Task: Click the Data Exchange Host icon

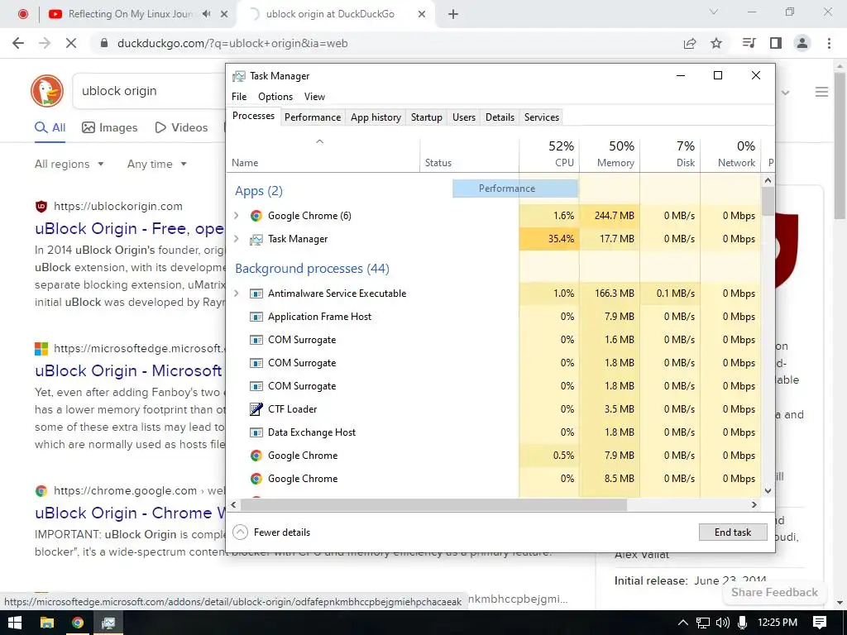Action: 256,432
